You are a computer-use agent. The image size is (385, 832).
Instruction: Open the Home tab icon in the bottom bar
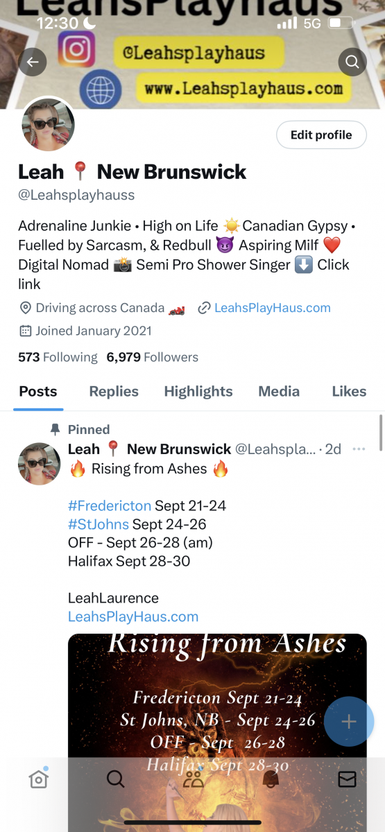click(39, 779)
